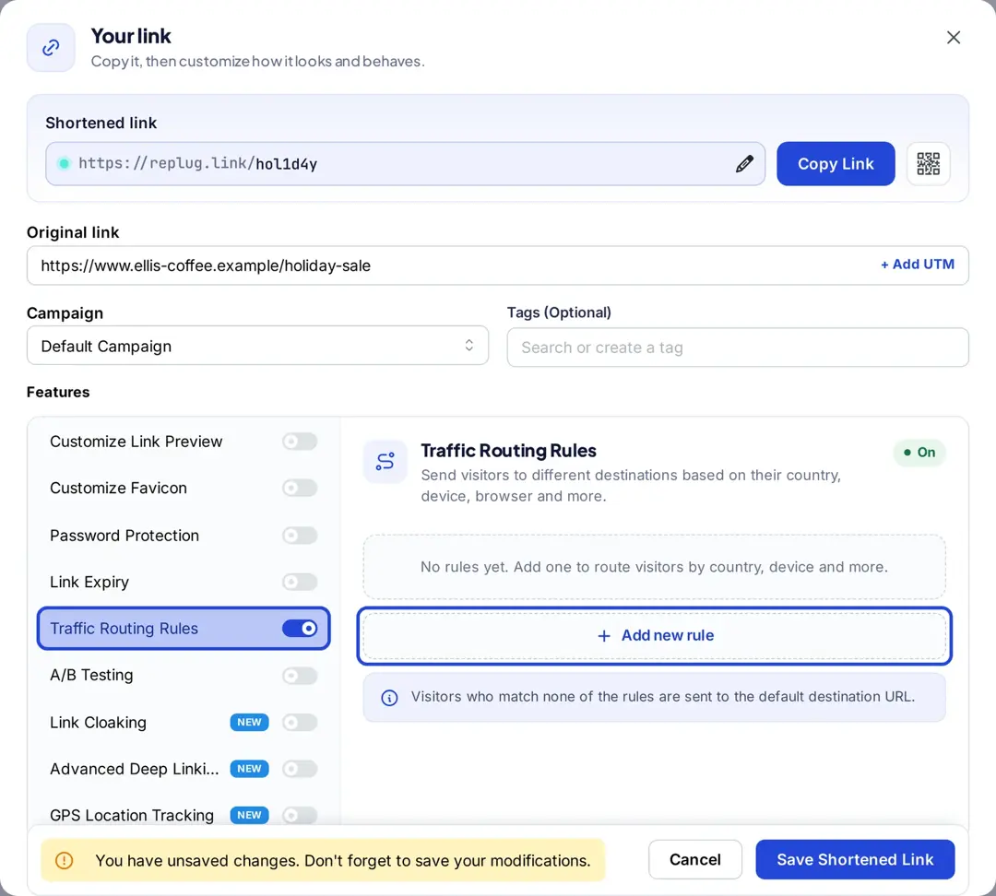The width and height of the screenshot is (996, 896).
Task: Click the shortened link URL field
Action: coord(405,164)
